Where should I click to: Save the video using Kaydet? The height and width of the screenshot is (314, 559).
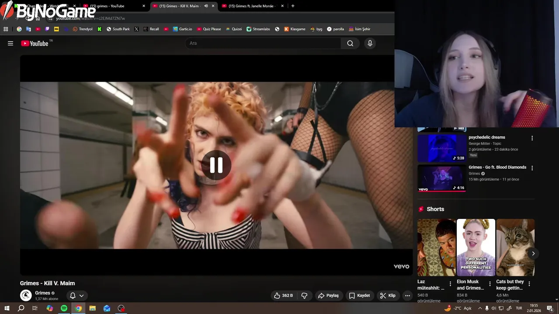pos(359,295)
